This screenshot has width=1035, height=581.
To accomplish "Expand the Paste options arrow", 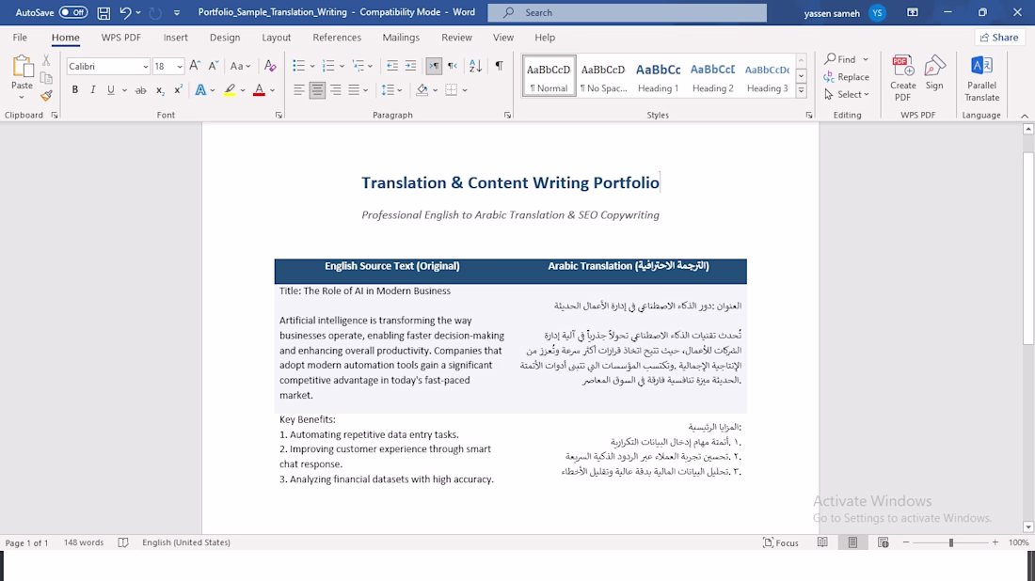I will 22,99.
